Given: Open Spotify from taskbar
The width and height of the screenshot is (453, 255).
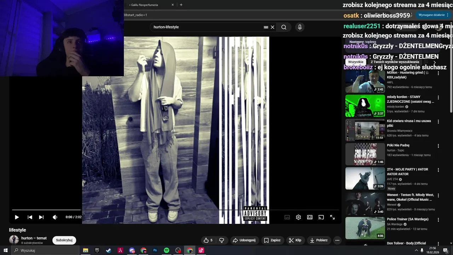Looking at the screenshot, I should click(166, 250).
